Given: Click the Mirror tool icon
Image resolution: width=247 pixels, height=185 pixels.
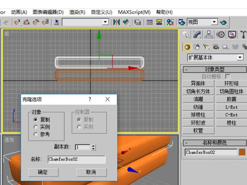Looking at the screenshot, I should pos(116,22).
